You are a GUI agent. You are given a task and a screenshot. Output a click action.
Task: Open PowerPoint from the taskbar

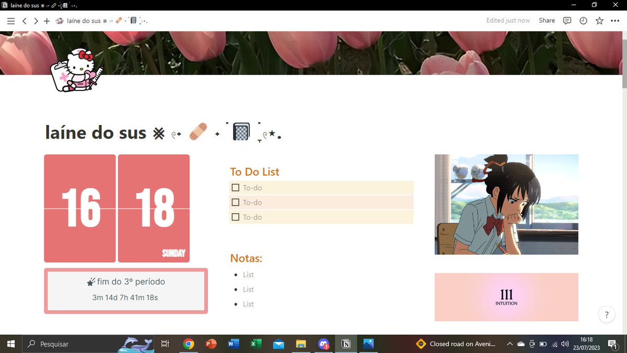(211, 344)
